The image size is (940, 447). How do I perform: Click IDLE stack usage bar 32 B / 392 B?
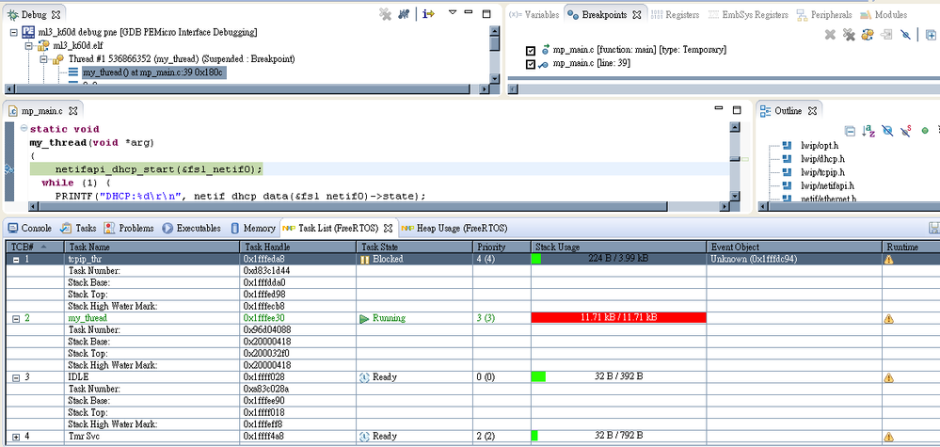pos(619,377)
